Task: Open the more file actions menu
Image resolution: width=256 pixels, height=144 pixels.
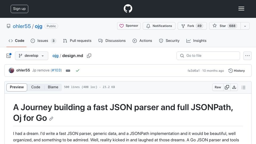Action: tap(247, 56)
